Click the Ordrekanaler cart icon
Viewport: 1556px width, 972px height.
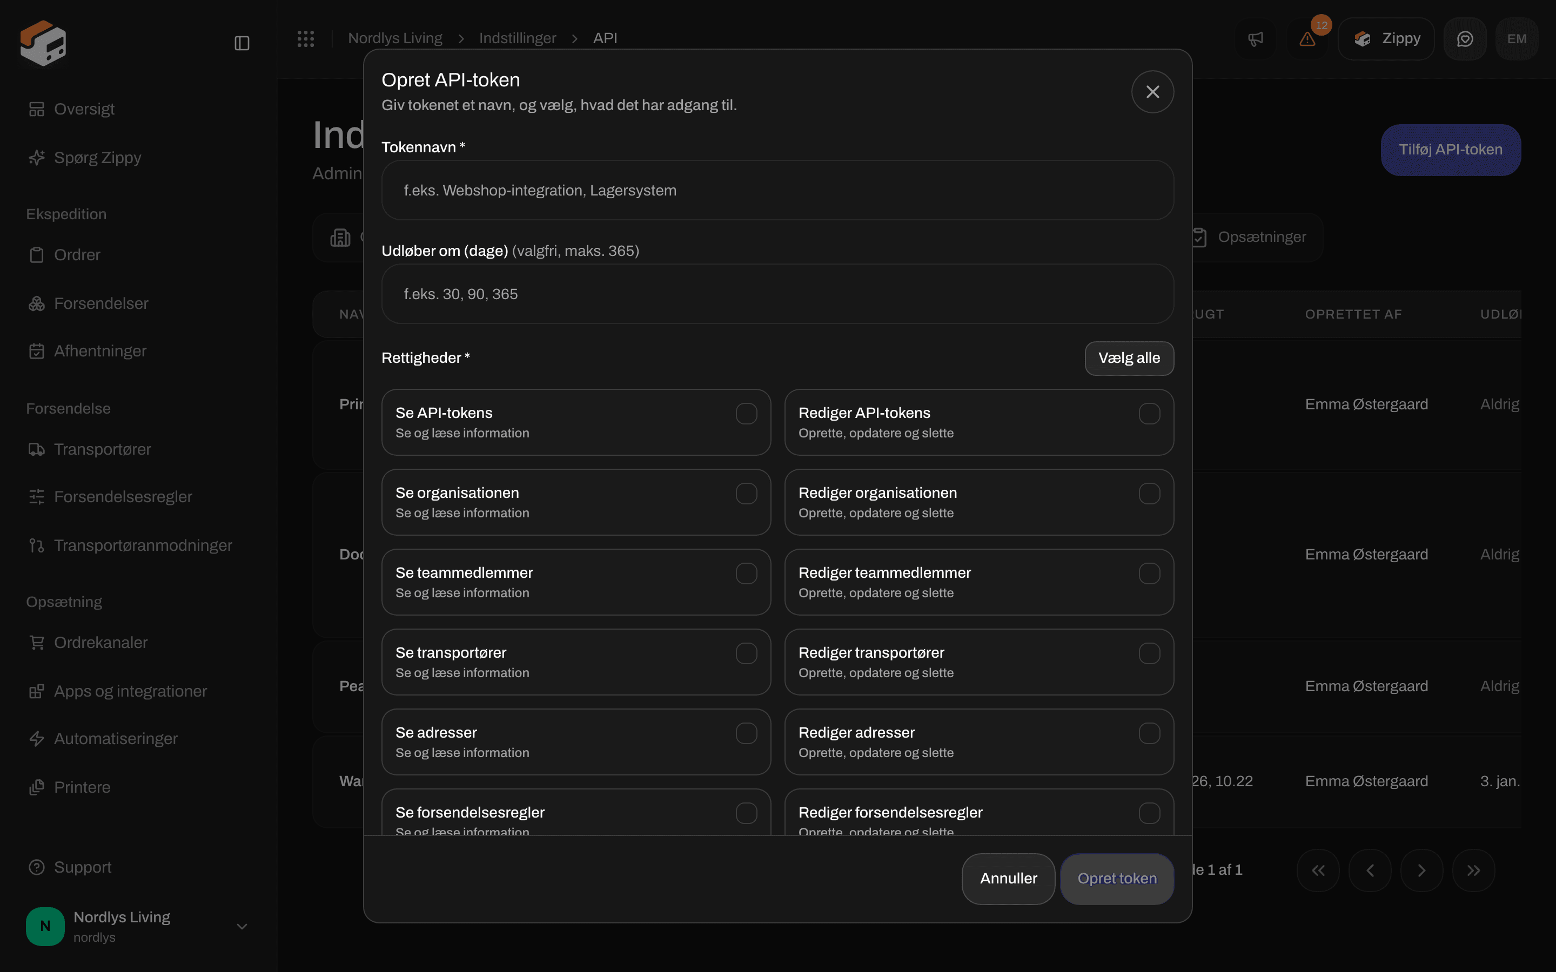pyautogui.click(x=37, y=643)
